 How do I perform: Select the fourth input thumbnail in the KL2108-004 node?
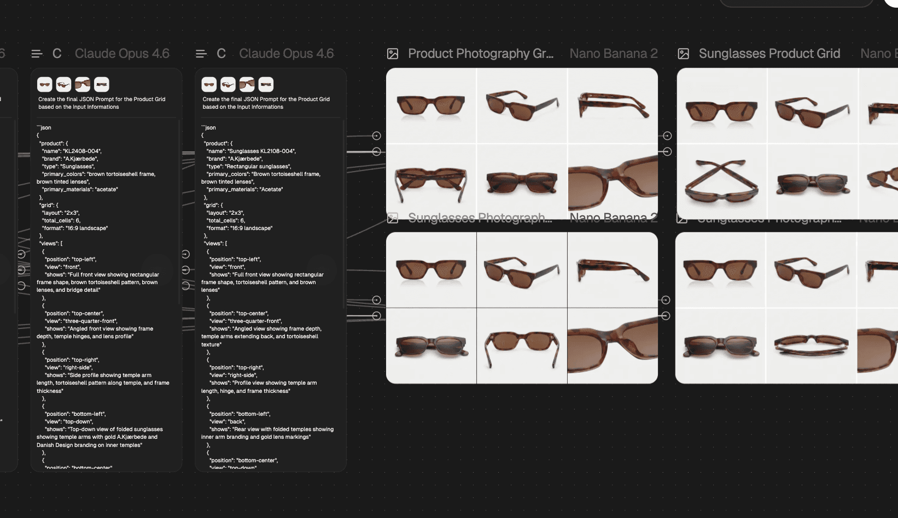(x=266, y=84)
